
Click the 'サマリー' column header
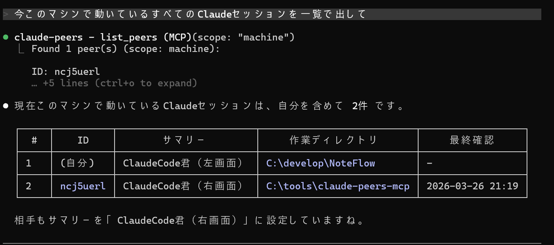(x=186, y=140)
